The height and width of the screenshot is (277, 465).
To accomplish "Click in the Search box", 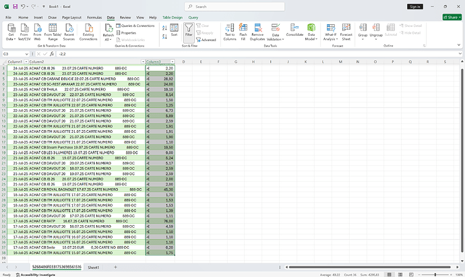I will (x=235, y=7).
